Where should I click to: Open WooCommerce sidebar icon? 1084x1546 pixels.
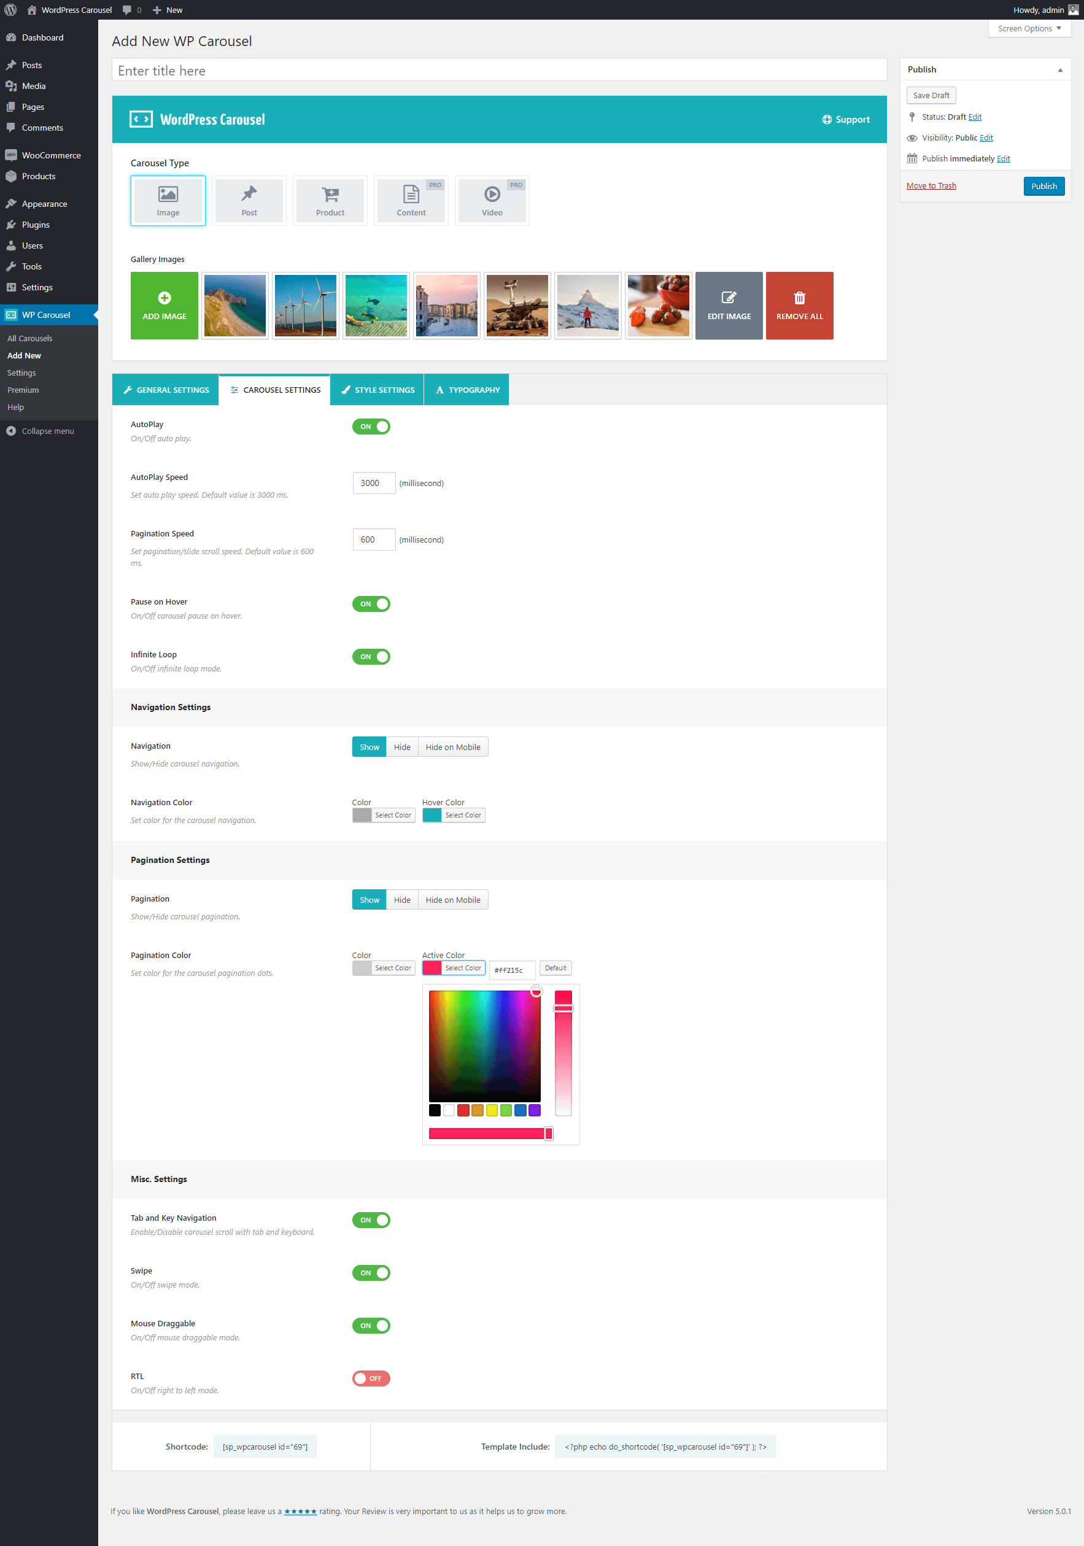pos(12,155)
